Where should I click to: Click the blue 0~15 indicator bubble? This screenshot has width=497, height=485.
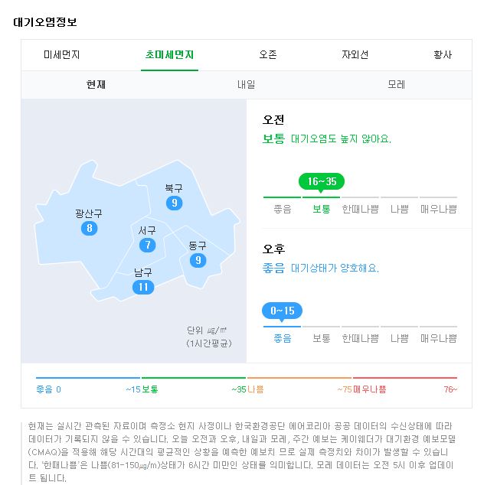282,311
